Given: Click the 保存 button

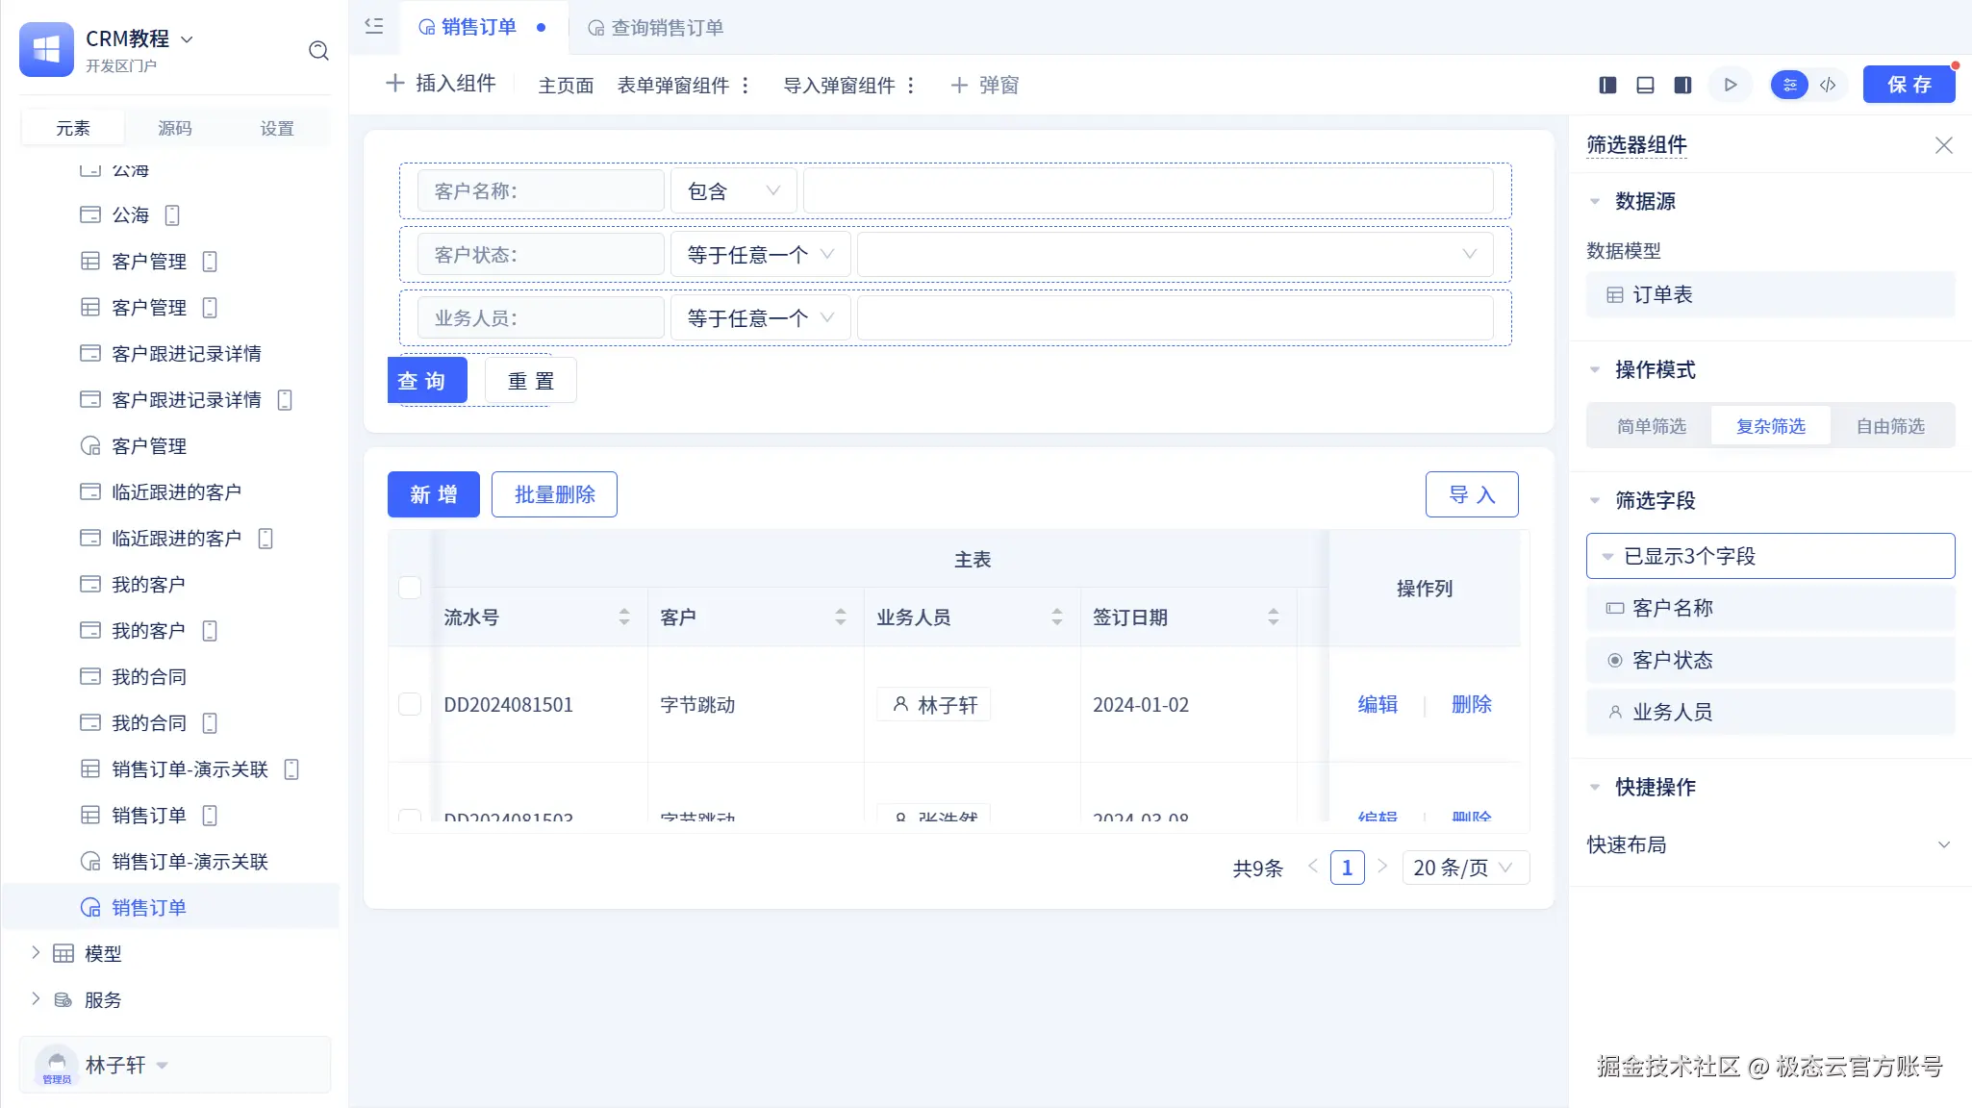Looking at the screenshot, I should tap(1909, 85).
